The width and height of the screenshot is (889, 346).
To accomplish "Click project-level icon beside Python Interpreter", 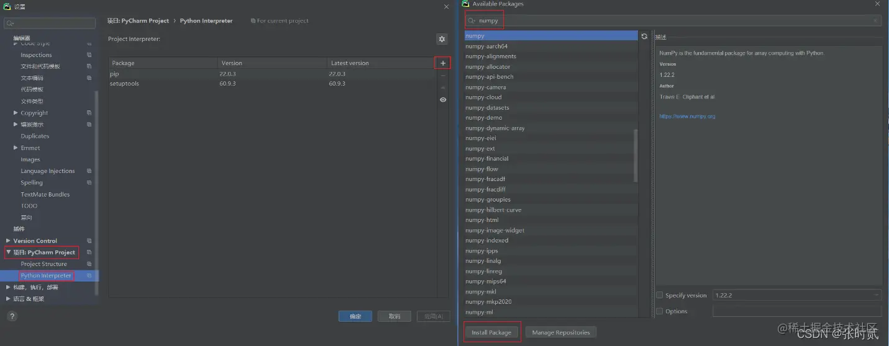I will [89, 275].
